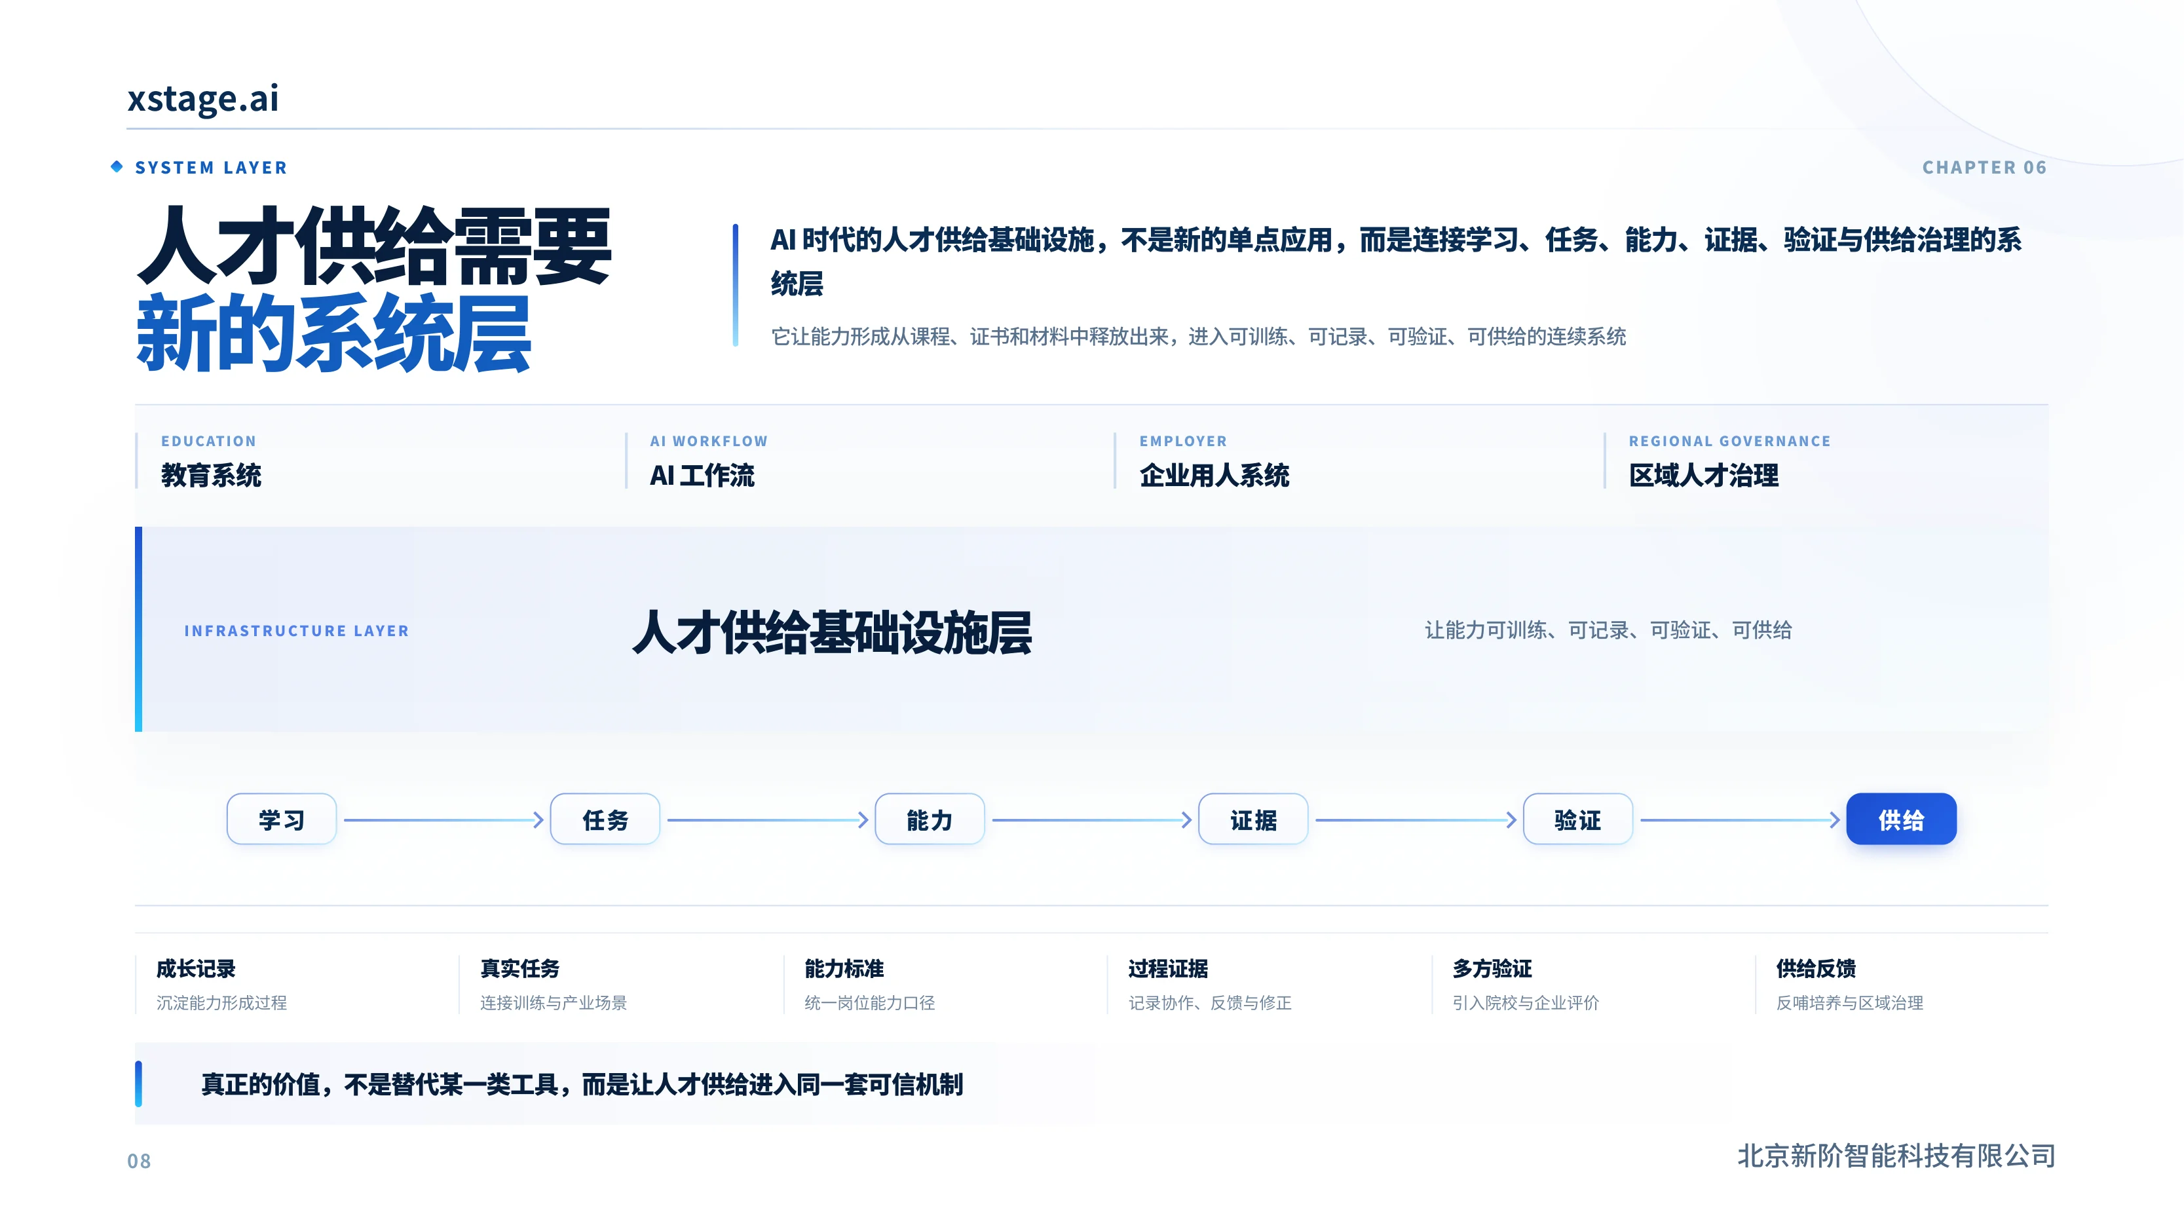Click the description 沉淀能力形成过程

pos(221,1002)
